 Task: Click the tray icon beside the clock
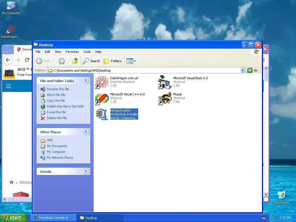(x=275, y=218)
